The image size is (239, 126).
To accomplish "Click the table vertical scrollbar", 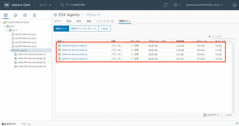I will (x=233, y=78).
